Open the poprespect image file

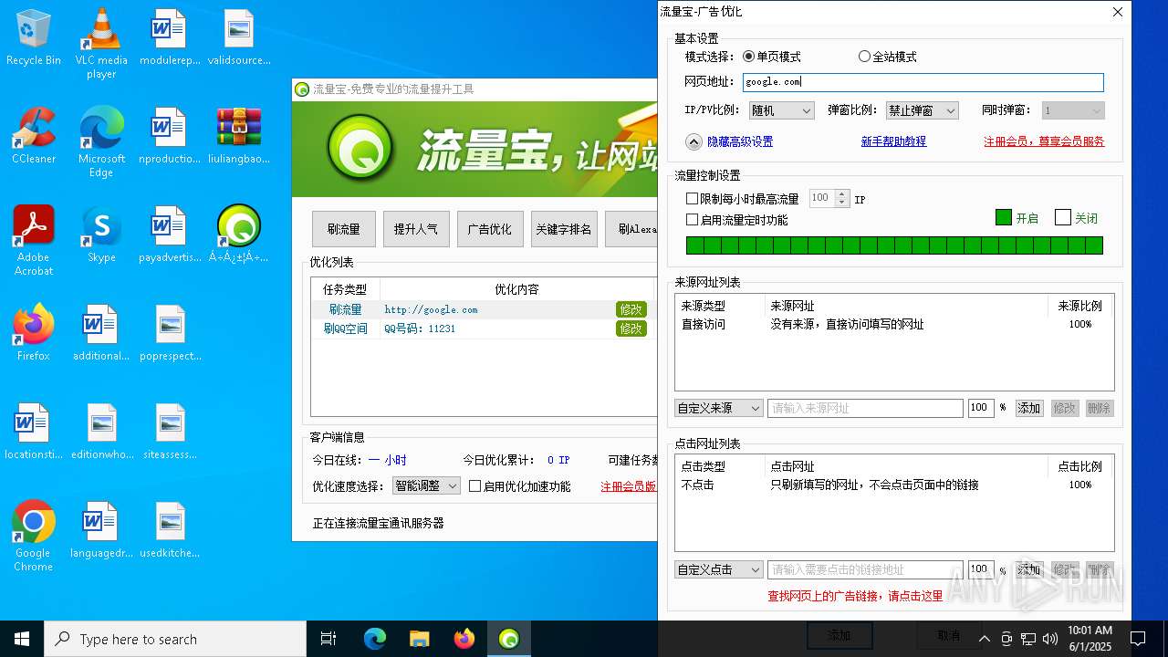[x=170, y=332]
